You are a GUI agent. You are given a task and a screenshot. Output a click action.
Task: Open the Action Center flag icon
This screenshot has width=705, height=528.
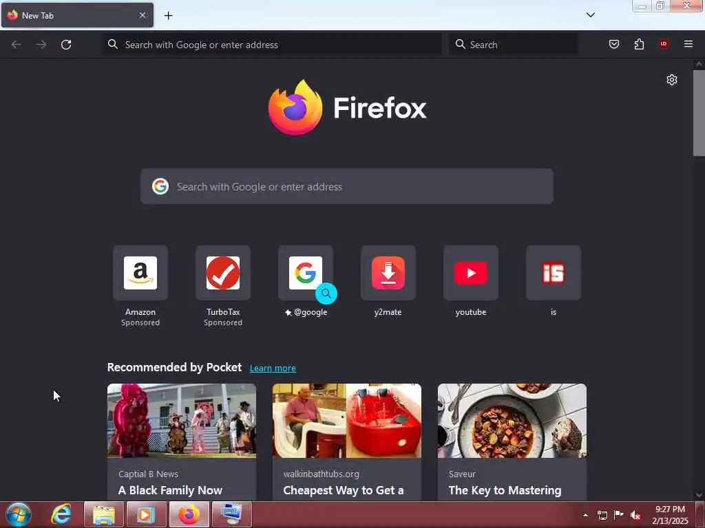(619, 514)
